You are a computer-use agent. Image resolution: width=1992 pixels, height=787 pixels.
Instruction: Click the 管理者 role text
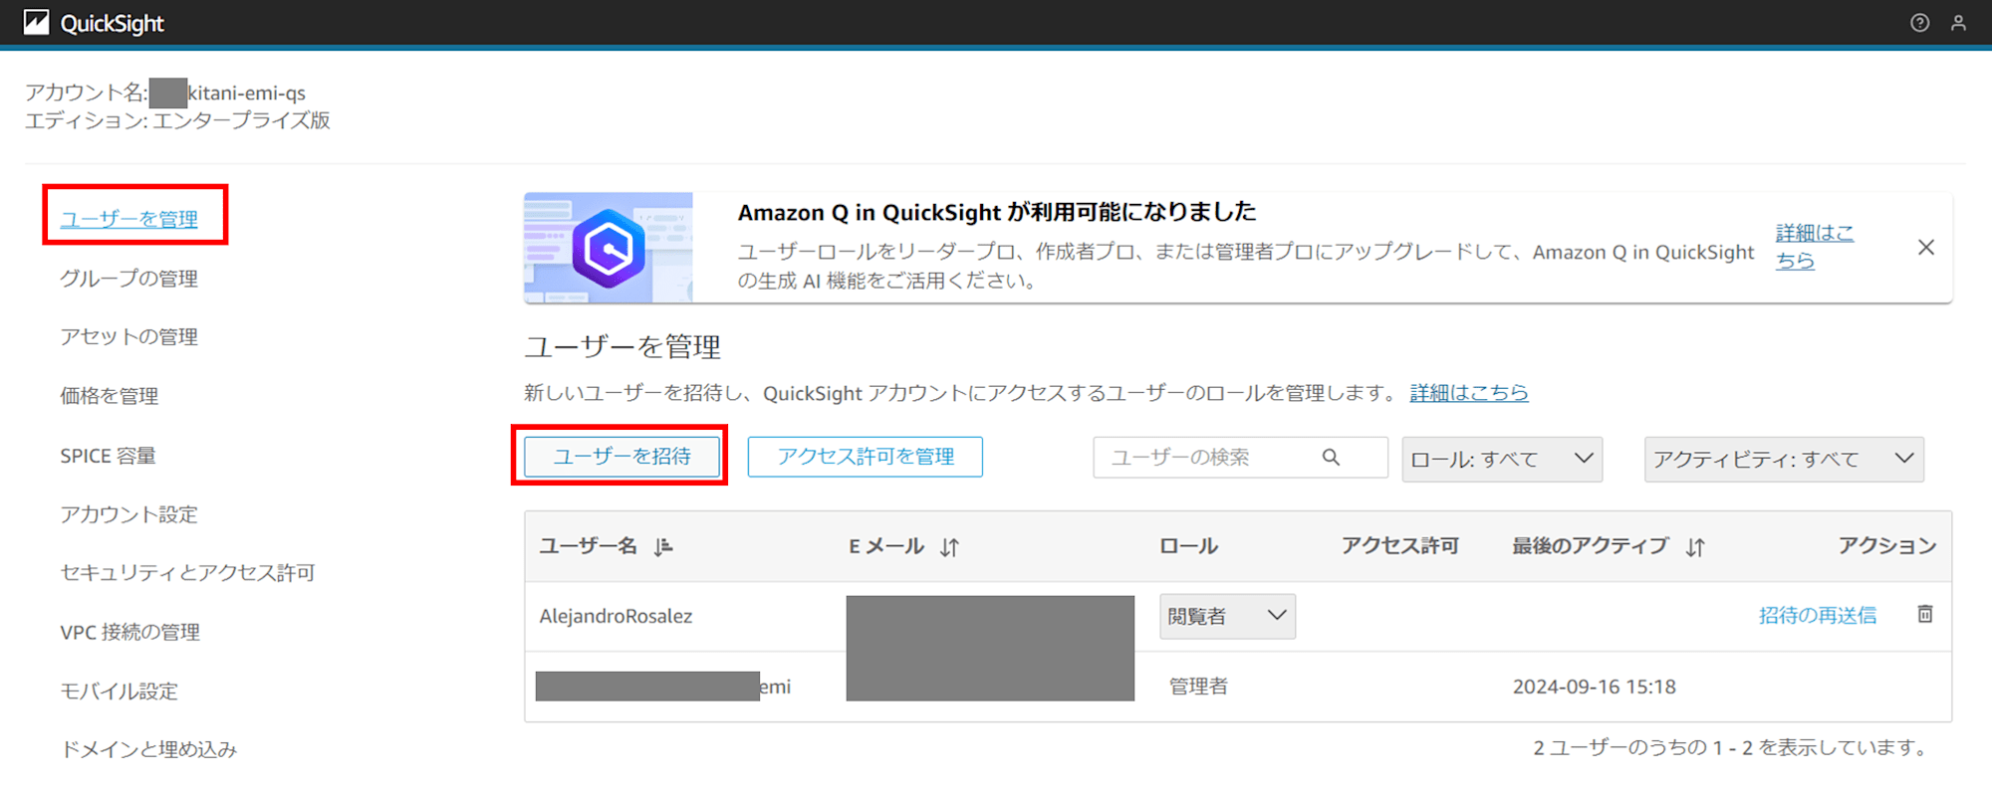tap(1198, 687)
